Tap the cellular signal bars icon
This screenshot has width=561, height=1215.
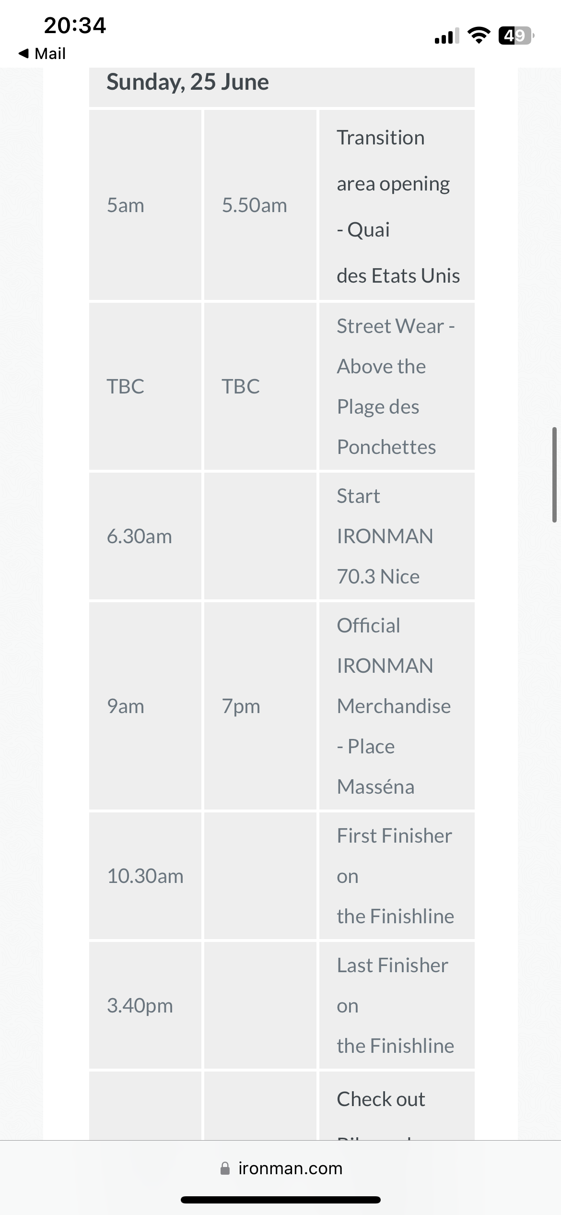pyautogui.click(x=446, y=36)
